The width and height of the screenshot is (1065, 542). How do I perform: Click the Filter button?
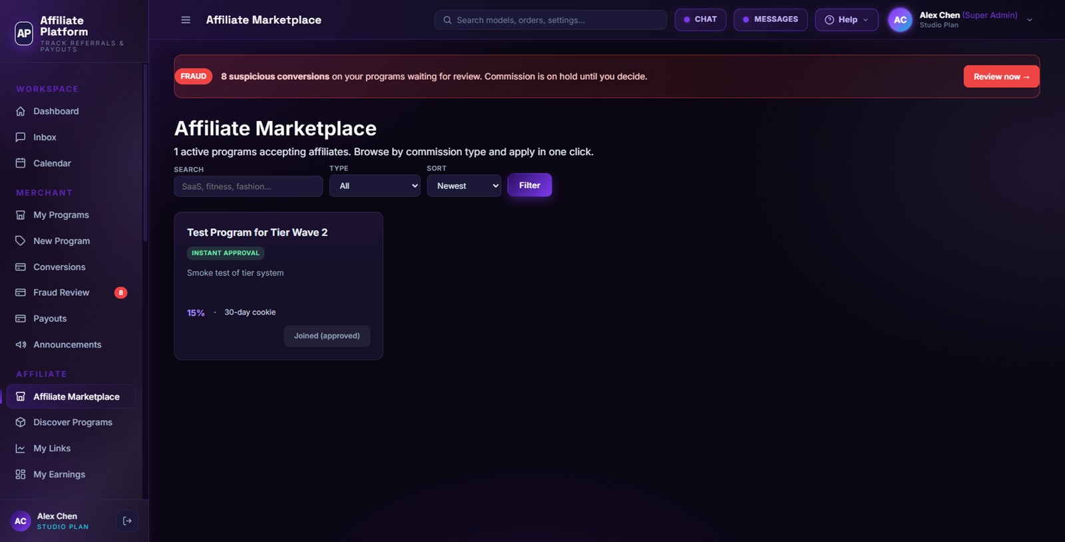530,185
